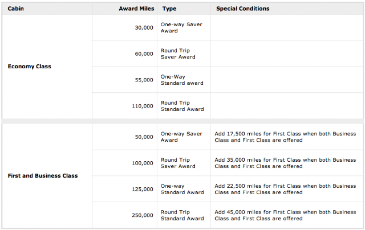Select the Award Miles column header

point(136,9)
